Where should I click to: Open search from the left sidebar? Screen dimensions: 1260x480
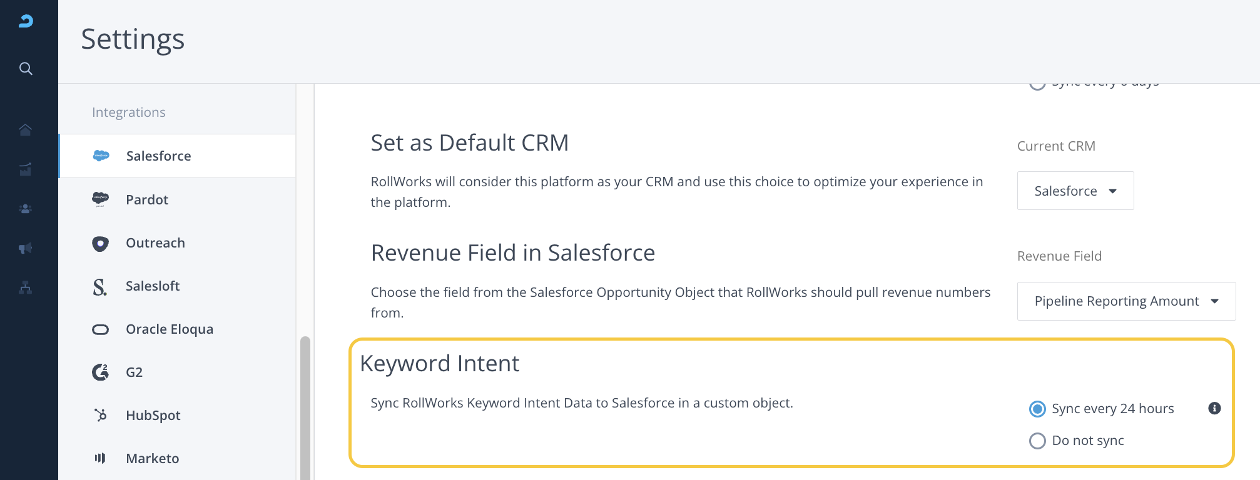tap(26, 69)
